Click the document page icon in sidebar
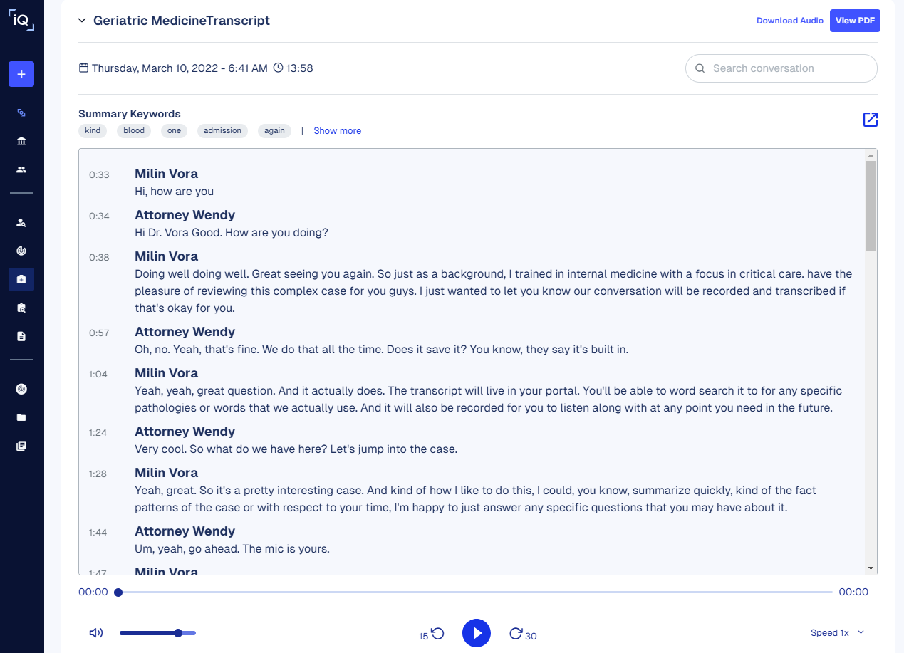The height and width of the screenshot is (653, 904). pos(21,336)
